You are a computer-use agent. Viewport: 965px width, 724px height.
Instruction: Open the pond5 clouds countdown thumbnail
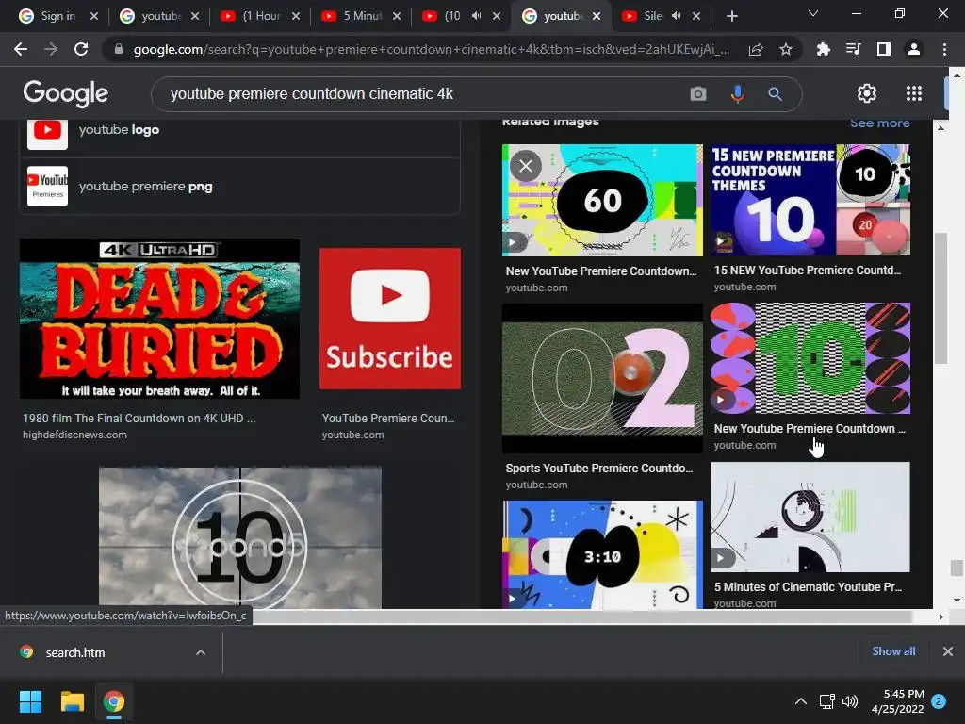(x=240, y=537)
